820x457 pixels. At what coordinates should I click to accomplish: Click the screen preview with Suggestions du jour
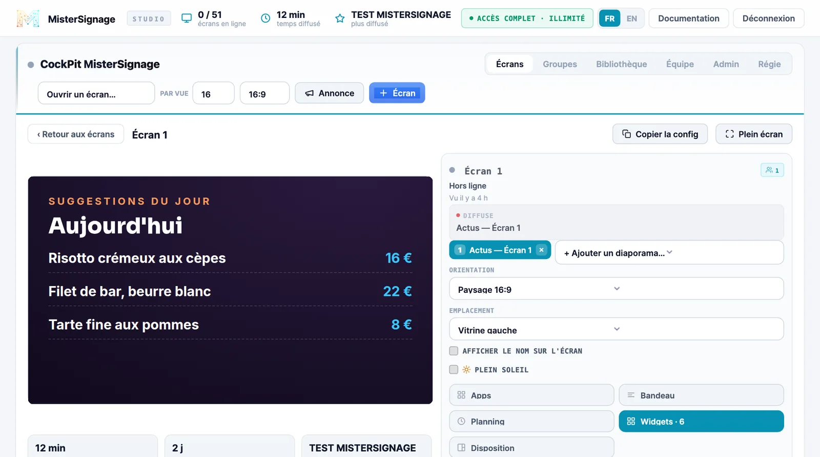pyautogui.click(x=230, y=290)
